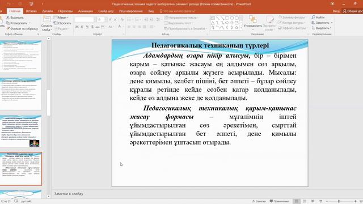Select the slide thumbnail containing a small picture
Image resolution: width=363 pixels, height=204 pixels.
point(21,131)
